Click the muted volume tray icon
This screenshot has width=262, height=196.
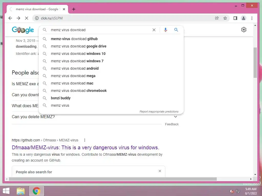[x=232, y=191]
